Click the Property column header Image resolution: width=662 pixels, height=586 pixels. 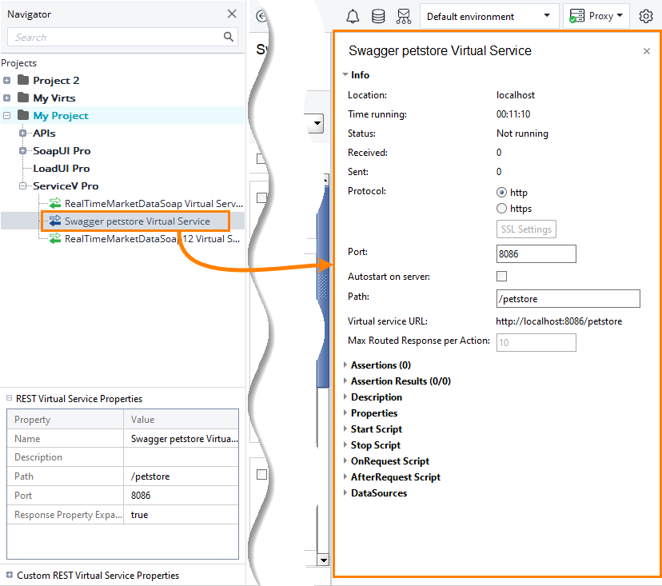click(66, 419)
